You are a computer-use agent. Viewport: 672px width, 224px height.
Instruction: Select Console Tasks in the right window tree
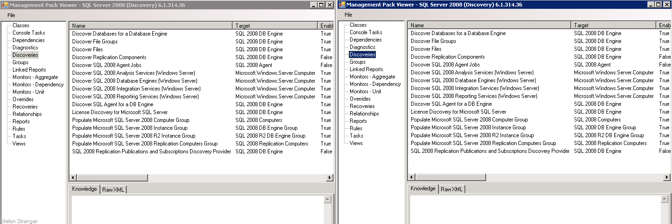366,32
